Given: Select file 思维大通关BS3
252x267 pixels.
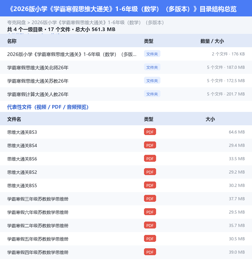Looking at the screenshot, I should (x=22, y=132).
